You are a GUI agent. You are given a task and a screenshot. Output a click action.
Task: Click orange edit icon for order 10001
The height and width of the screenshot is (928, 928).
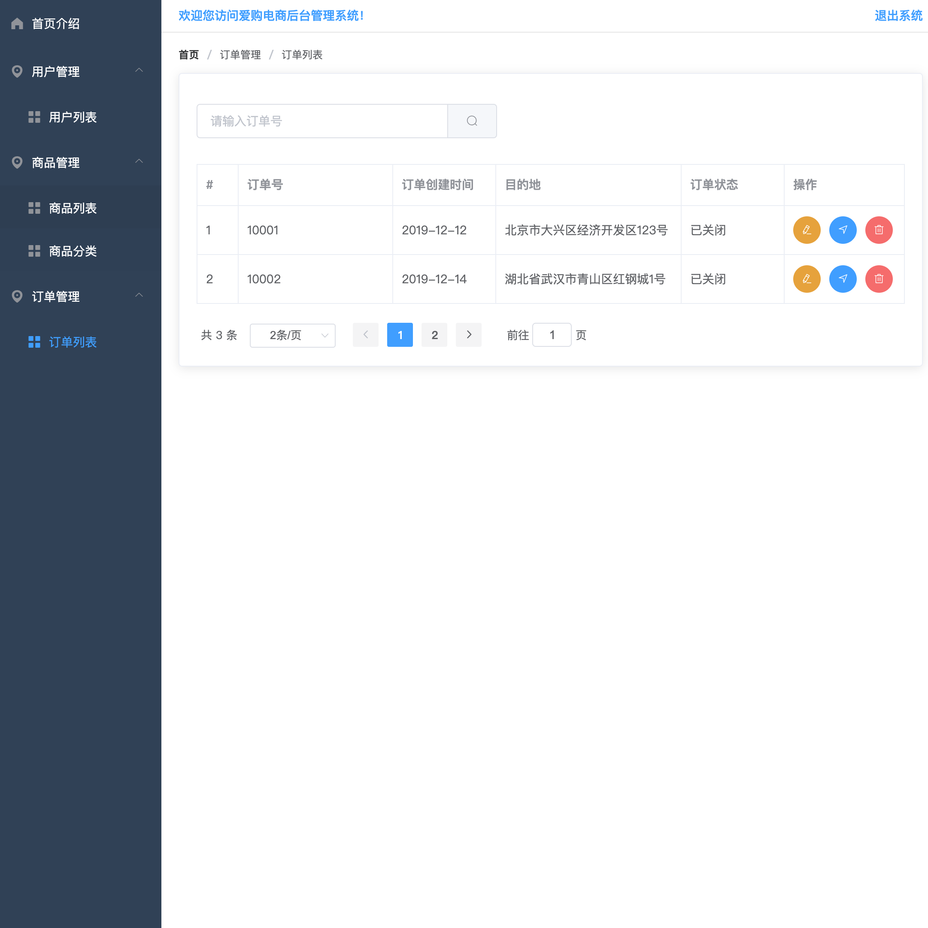click(x=807, y=230)
